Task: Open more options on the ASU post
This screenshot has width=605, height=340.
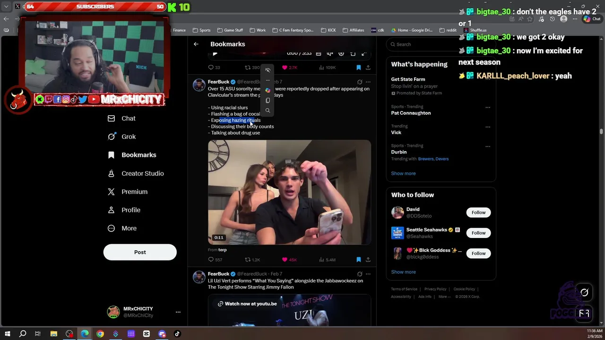Action: (x=368, y=82)
